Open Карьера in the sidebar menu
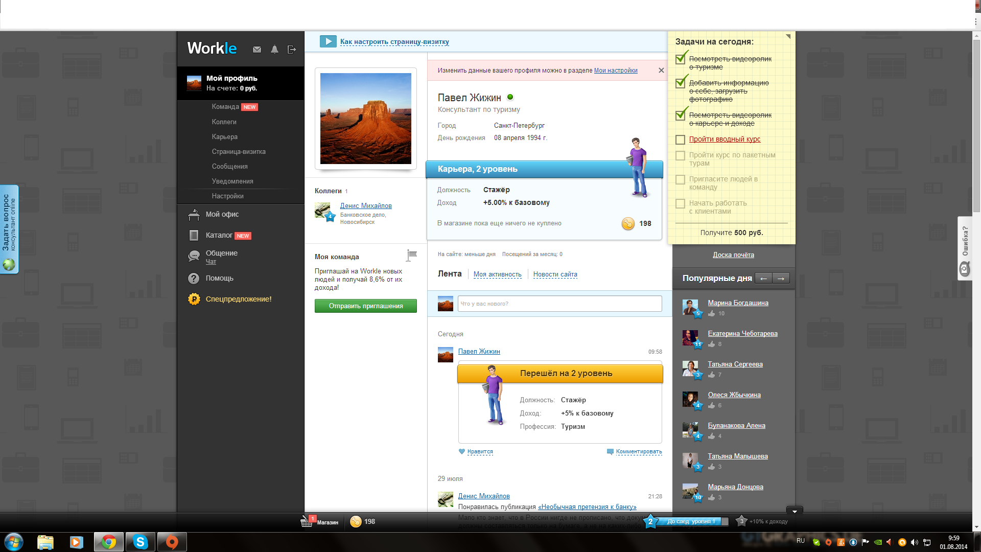Screen dimensions: 981x552 click(225, 137)
